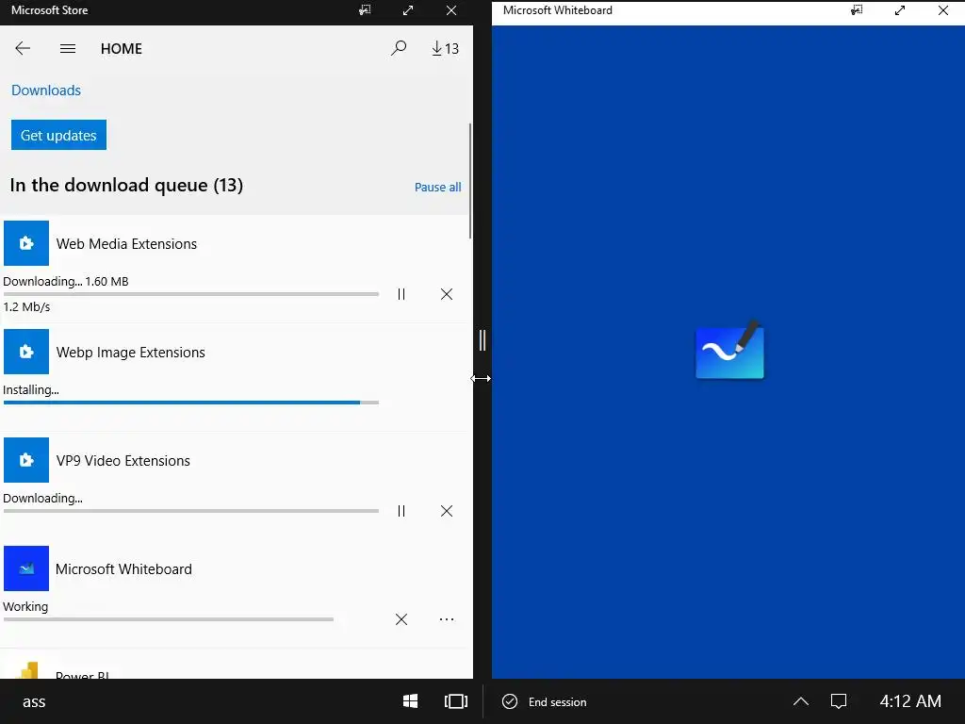965x724 pixels.
Task: Open the Action Center notifications icon
Action: coord(839,701)
